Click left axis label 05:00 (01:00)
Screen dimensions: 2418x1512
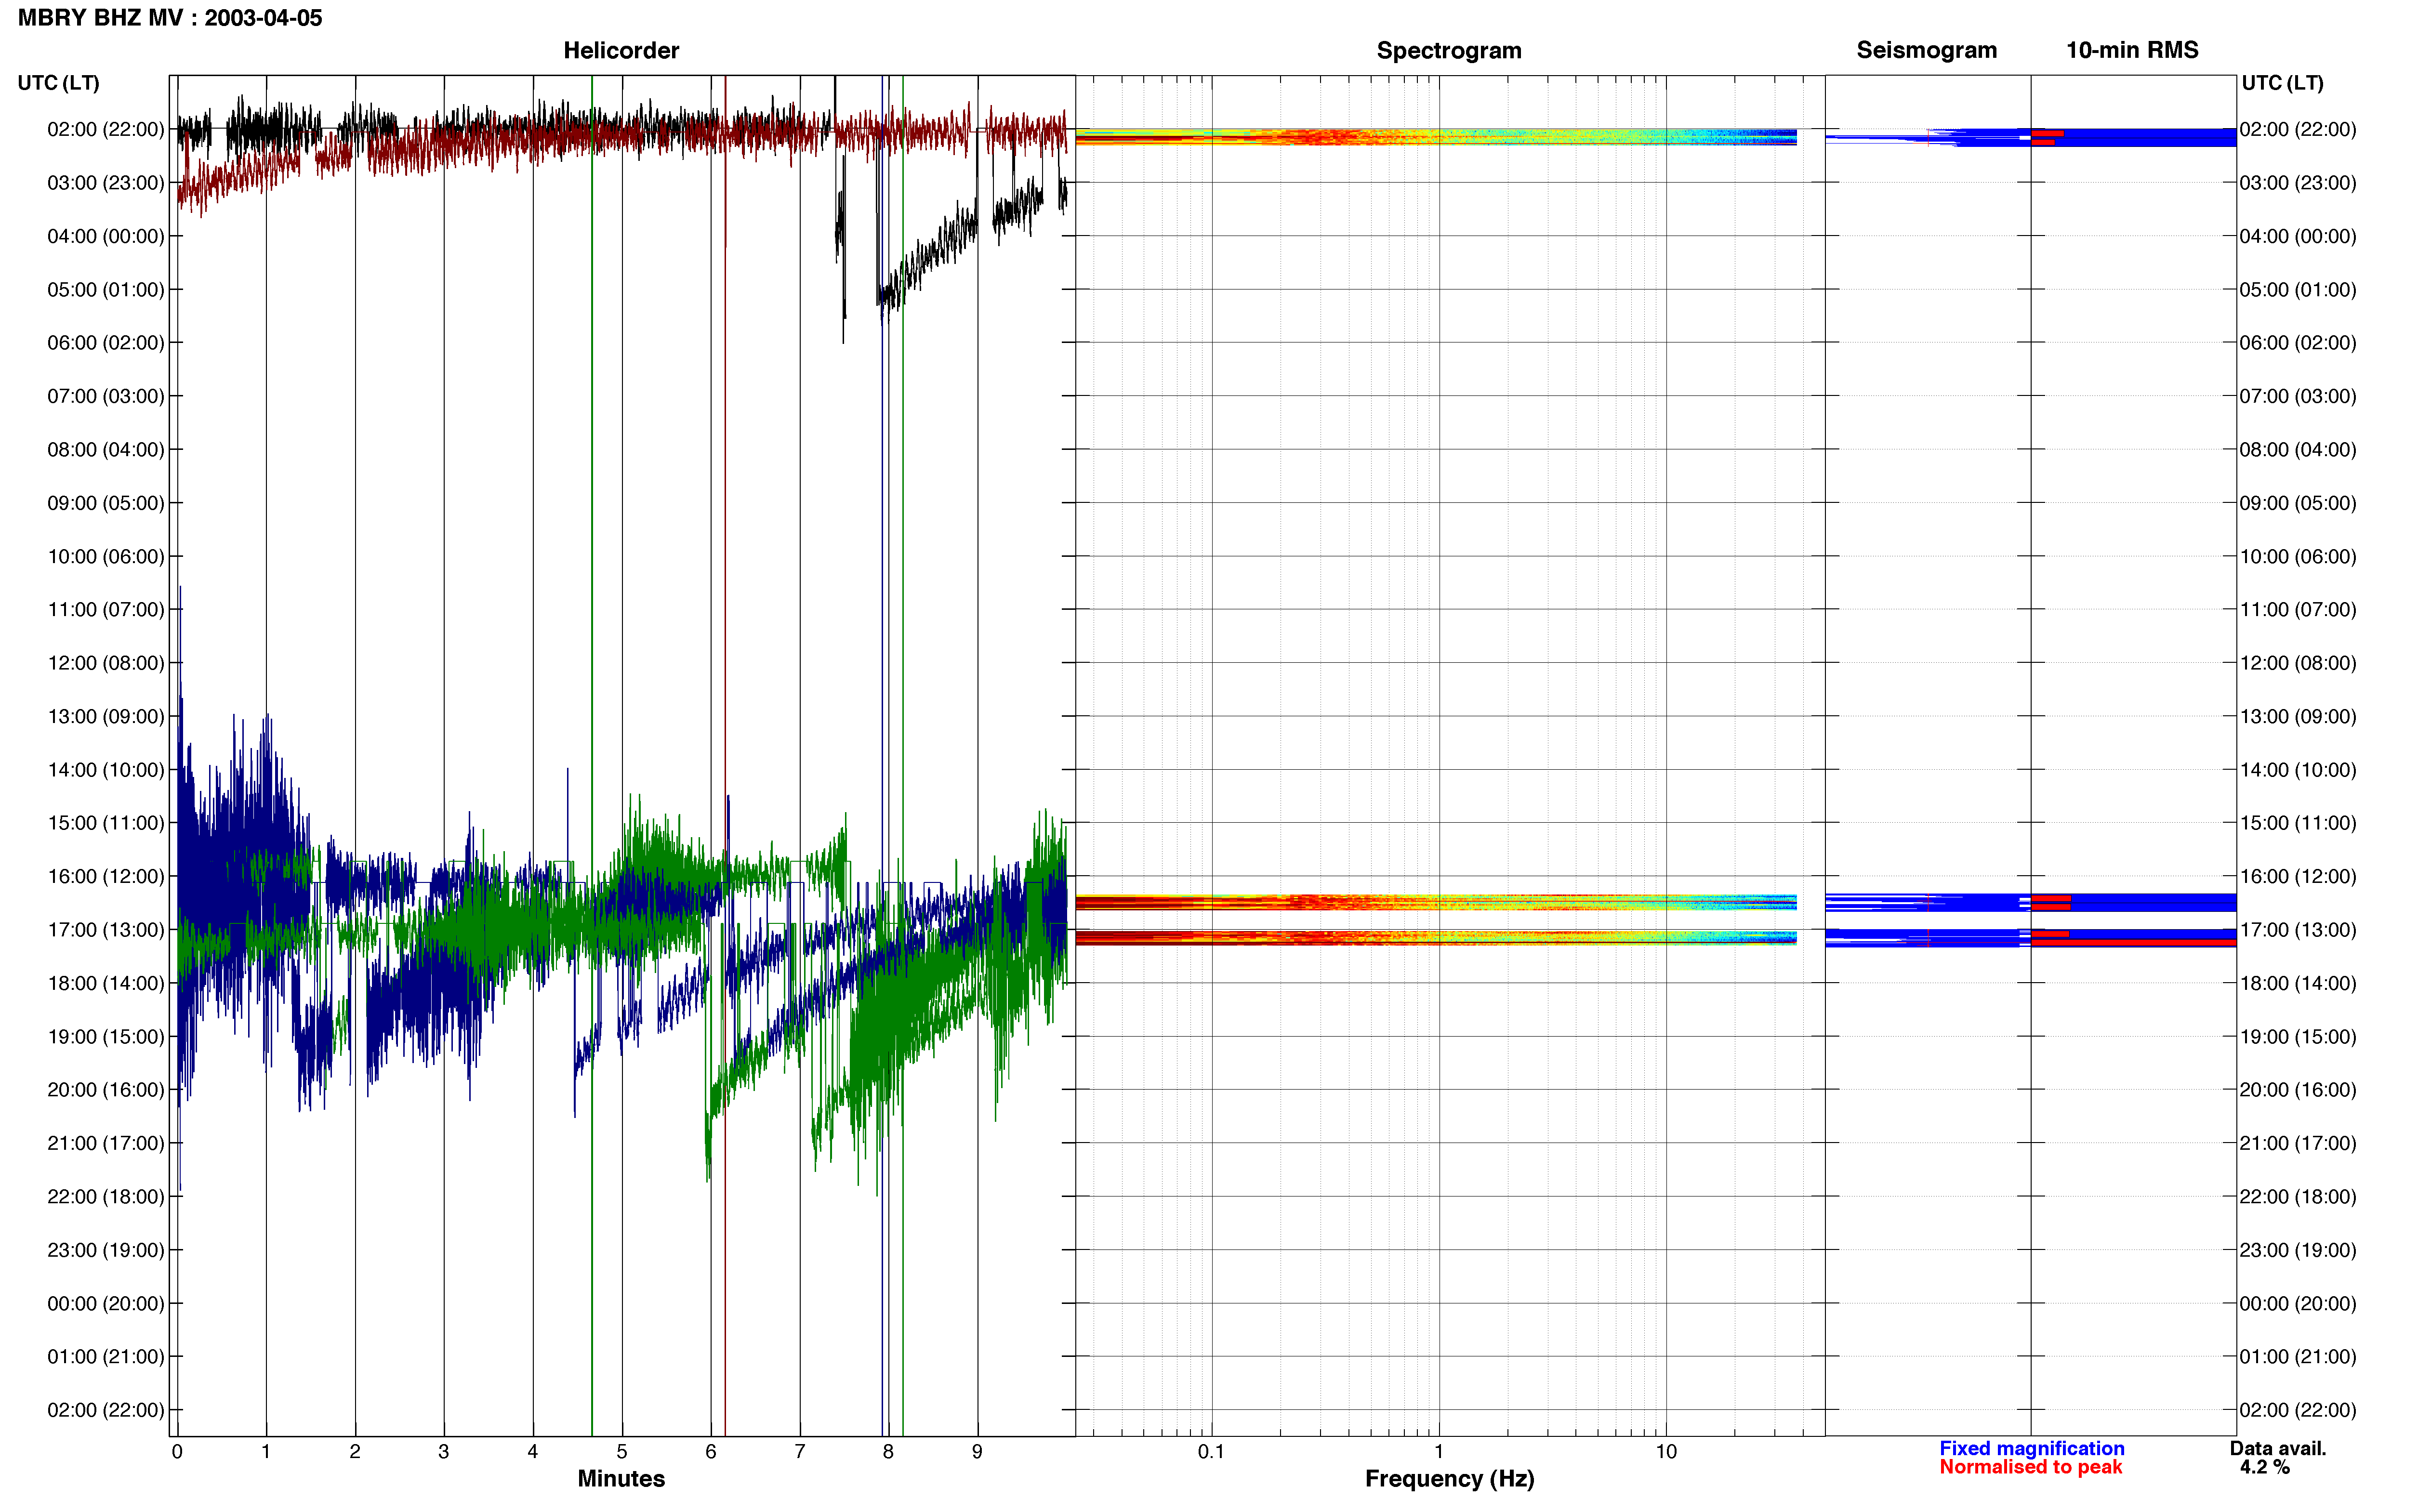click(106, 290)
